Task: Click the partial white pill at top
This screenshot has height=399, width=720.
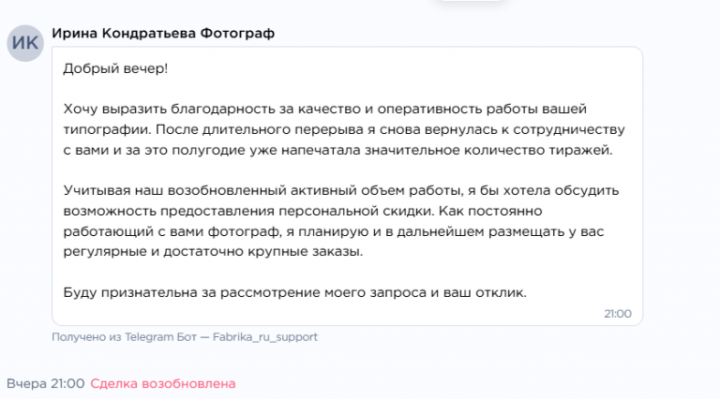Action: 471,1
